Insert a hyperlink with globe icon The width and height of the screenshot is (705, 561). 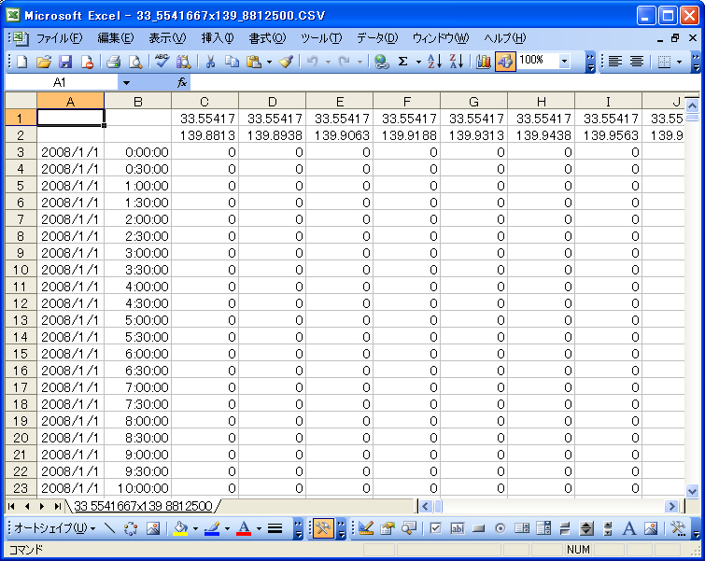point(382,62)
